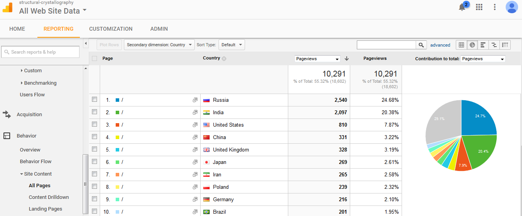Click the search magnifier button in table filter
Image resolution: width=522 pixels, height=216 pixels.
421,45
